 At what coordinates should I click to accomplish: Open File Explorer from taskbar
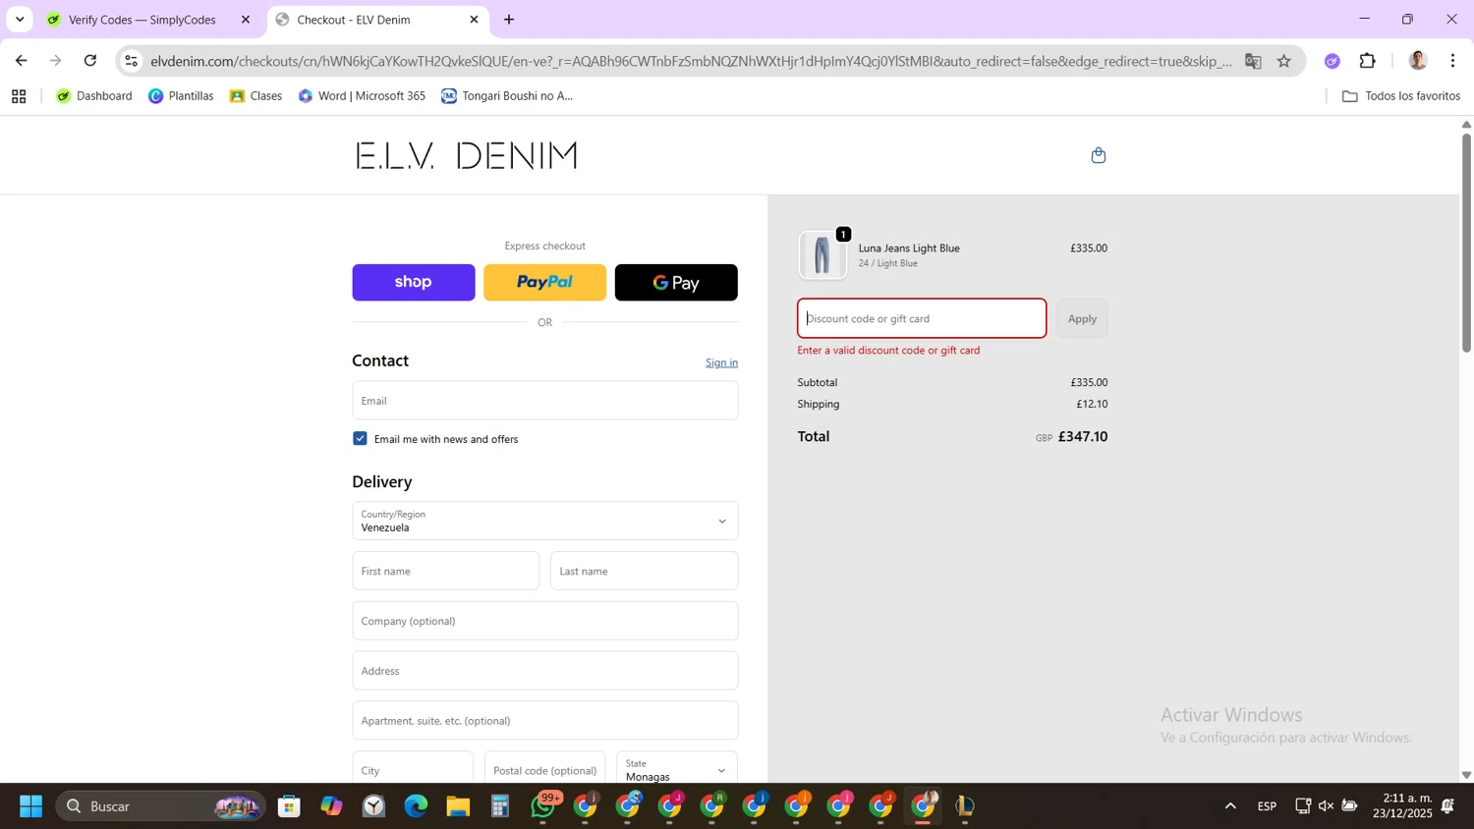[458, 806]
